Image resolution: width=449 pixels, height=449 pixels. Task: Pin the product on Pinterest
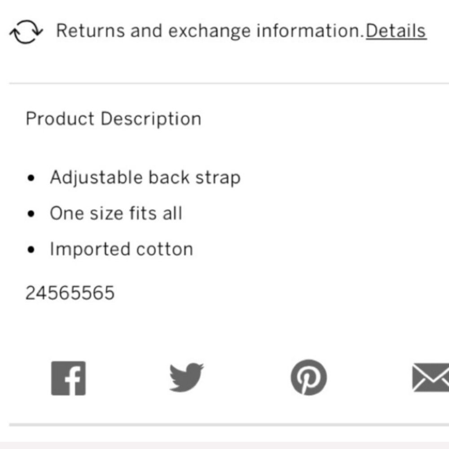click(308, 378)
